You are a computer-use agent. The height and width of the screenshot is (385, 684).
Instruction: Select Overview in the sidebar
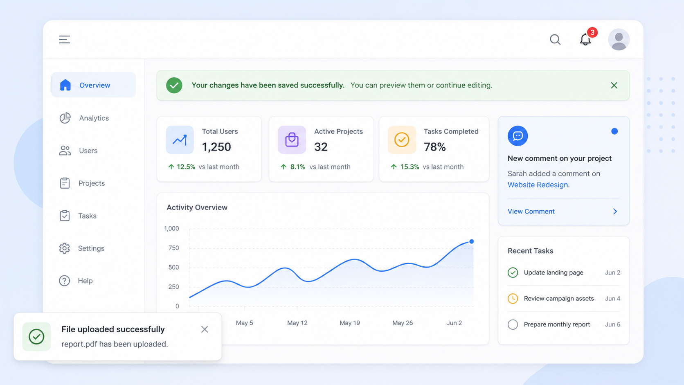point(94,85)
